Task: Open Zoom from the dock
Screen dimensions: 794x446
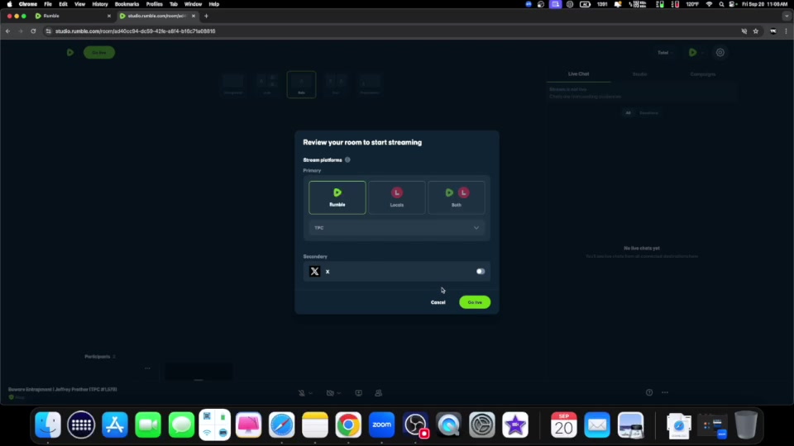Action: click(381, 425)
